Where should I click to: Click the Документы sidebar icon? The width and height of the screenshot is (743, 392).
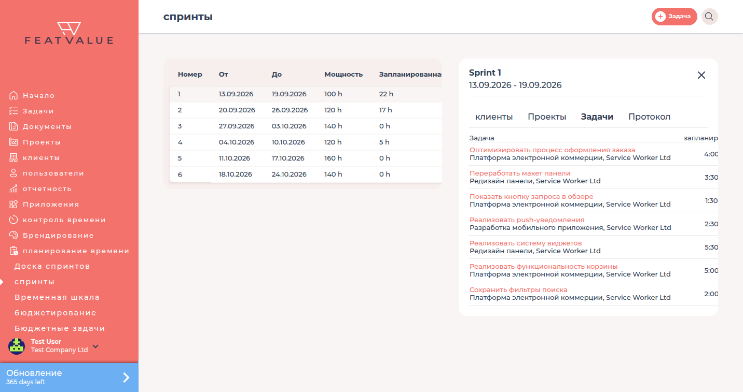tap(14, 126)
